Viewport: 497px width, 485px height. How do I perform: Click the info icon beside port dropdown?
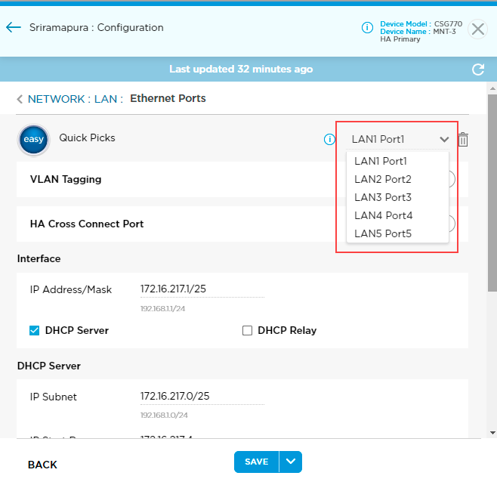coord(329,139)
